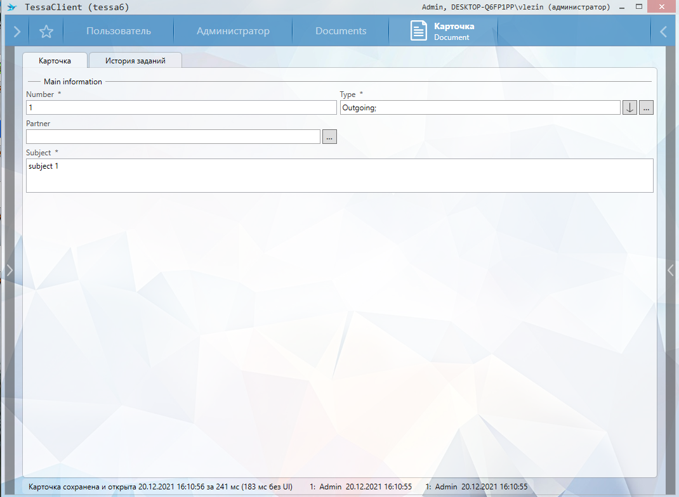Viewport: 679px width, 497px height.
Task: Open left side panel via mid-edge chevron
Action: coord(9,270)
